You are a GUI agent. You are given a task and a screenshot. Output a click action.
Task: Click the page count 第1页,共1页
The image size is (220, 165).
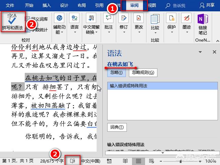(x=18, y=161)
